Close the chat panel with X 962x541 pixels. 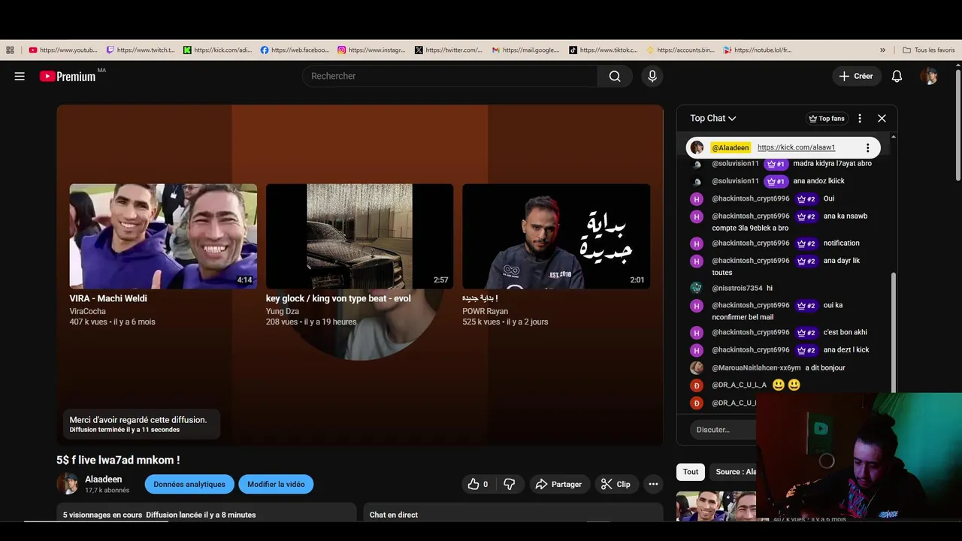(x=882, y=118)
